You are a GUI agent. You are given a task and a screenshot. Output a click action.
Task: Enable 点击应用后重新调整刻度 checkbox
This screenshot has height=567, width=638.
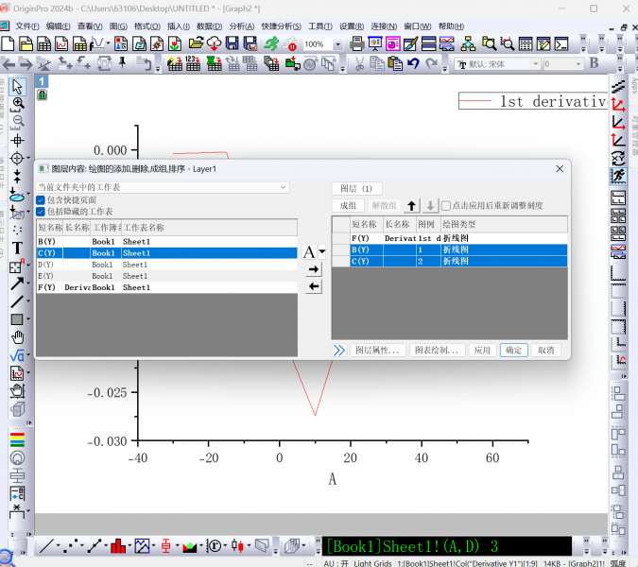[446, 206]
